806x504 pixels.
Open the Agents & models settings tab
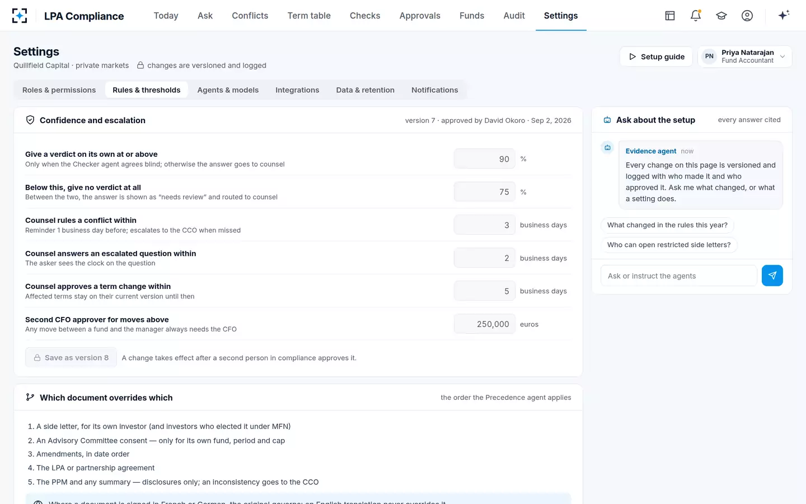point(228,90)
